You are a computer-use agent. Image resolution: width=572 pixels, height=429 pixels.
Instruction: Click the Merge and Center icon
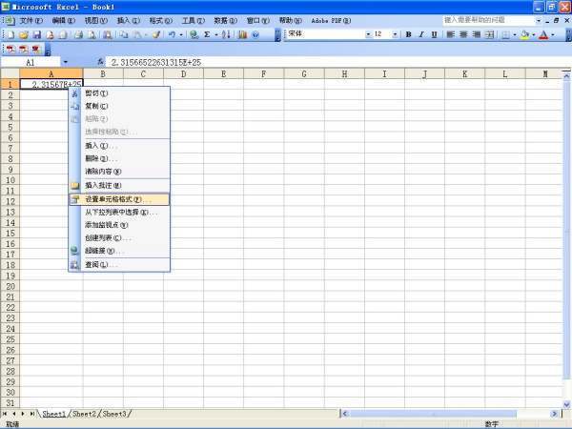pyautogui.click(x=490, y=34)
